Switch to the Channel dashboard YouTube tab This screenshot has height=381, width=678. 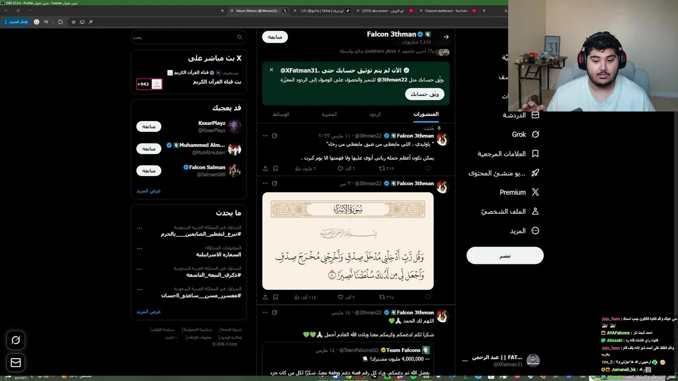[x=449, y=11]
